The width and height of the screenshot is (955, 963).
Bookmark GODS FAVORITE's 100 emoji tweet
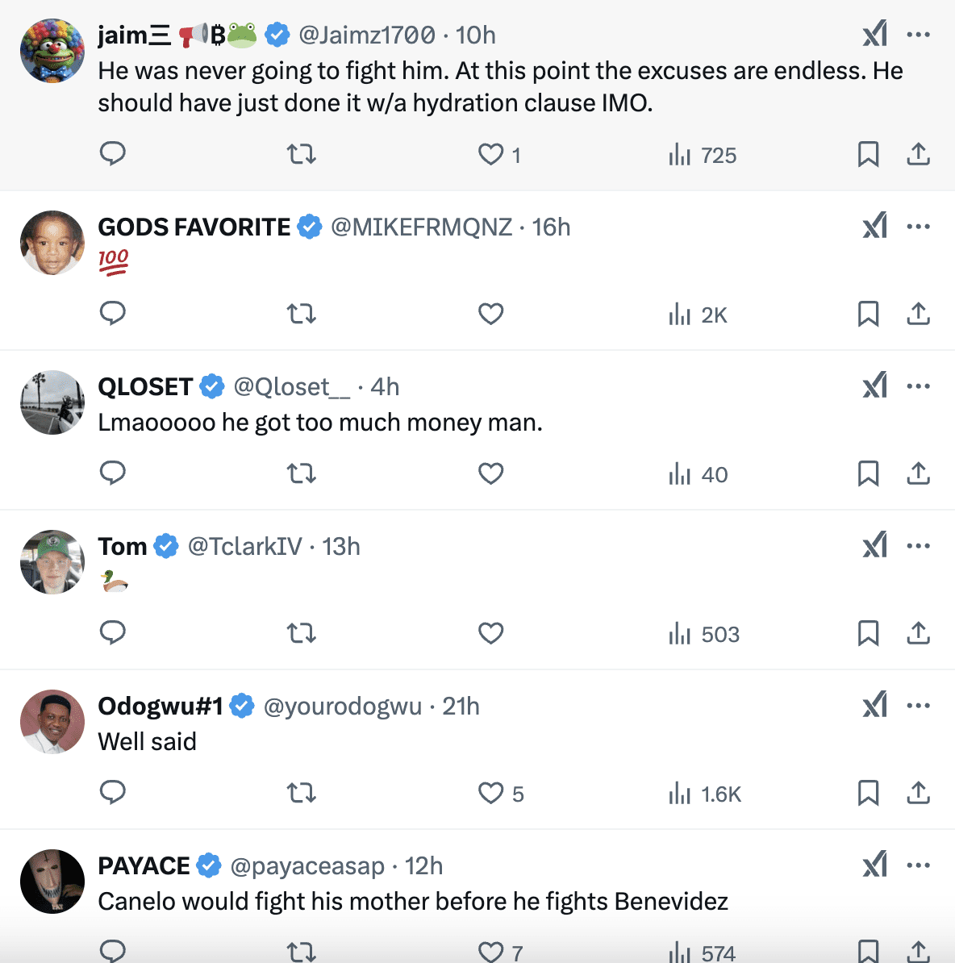(868, 313)
